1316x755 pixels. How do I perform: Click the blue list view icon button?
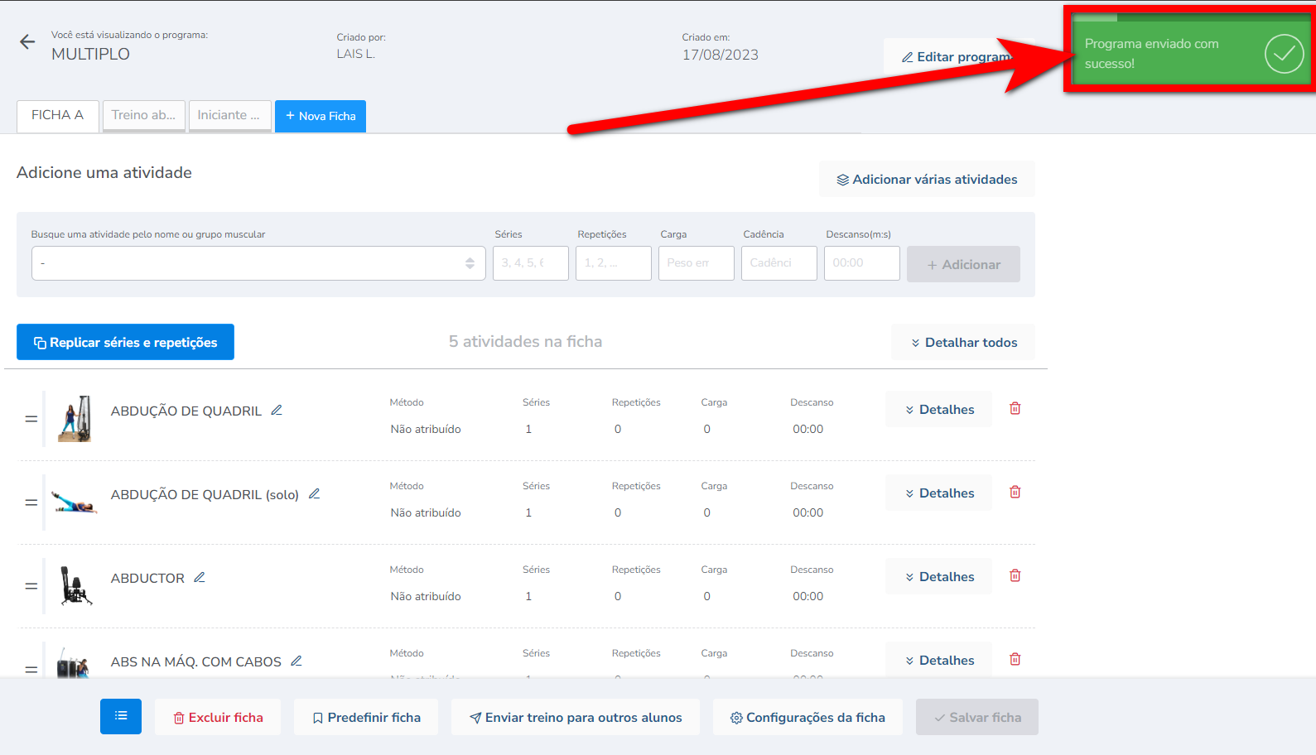121,716
